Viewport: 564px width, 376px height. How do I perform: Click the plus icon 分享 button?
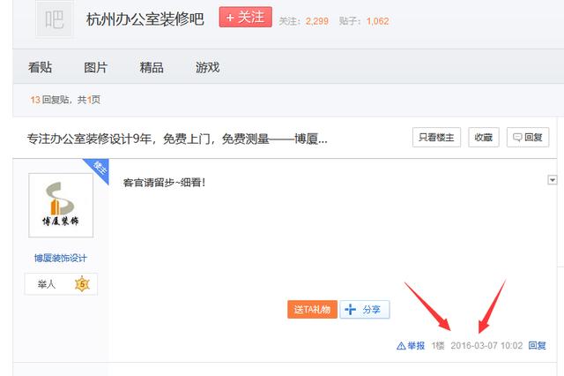tap(365, 310)
